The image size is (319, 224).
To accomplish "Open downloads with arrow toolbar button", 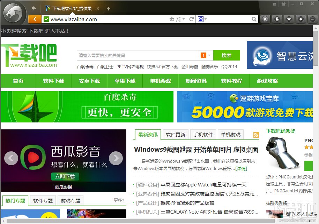I will pos(301,19).
